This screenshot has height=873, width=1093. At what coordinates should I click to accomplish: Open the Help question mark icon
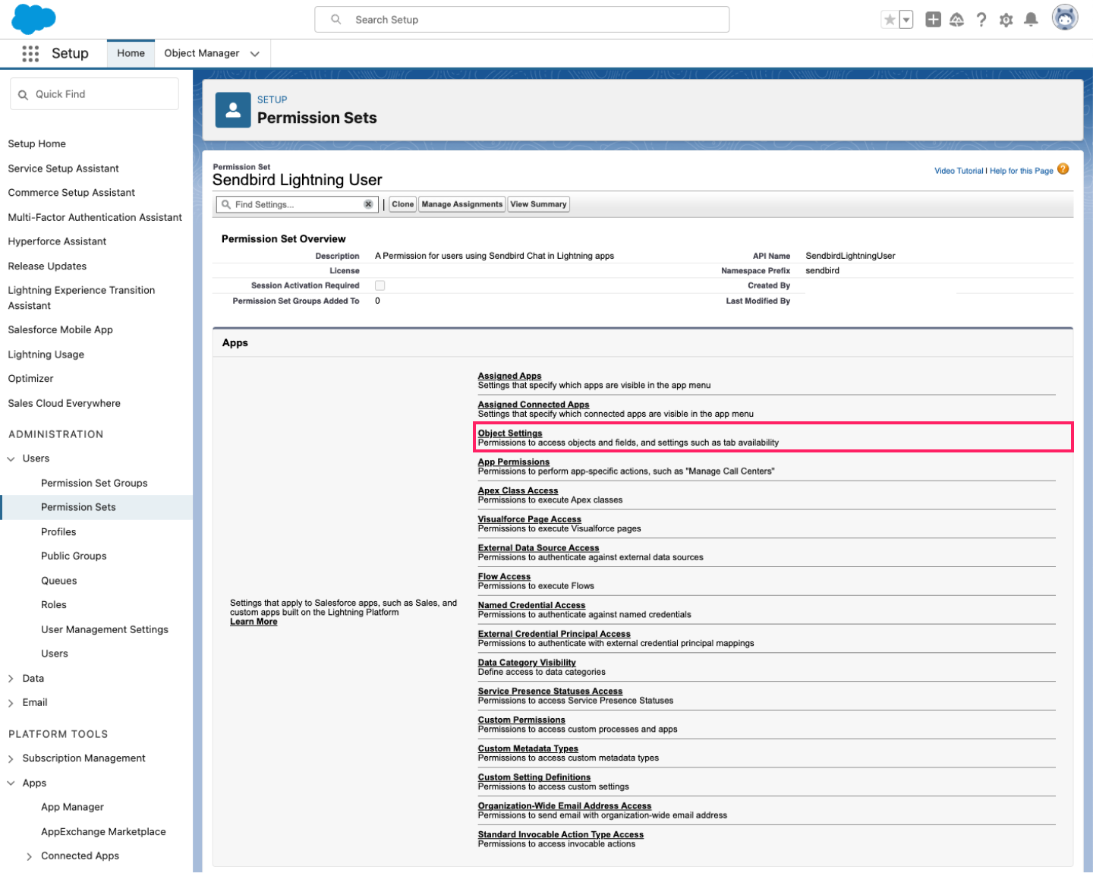pyautogui.click(x=981, y=20)
